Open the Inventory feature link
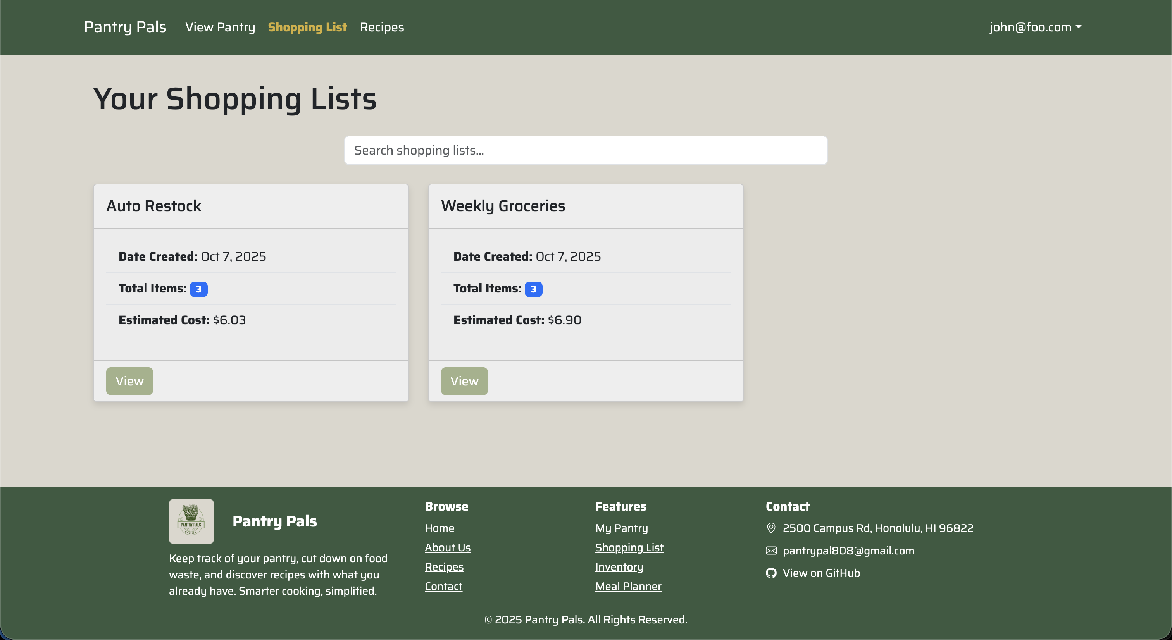 pyautogui.click(x=619, y=567)
